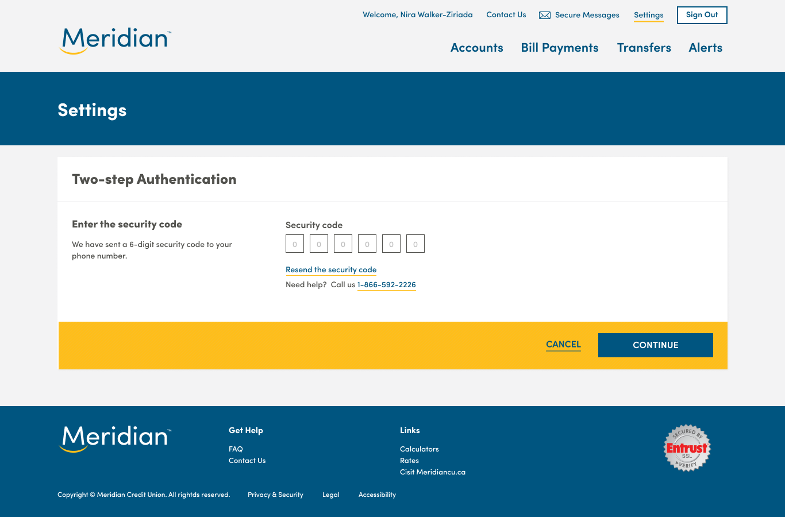Click the 'Security code' field label
Image resolution: width=785 pixels, height=517 pixels.
314,225
